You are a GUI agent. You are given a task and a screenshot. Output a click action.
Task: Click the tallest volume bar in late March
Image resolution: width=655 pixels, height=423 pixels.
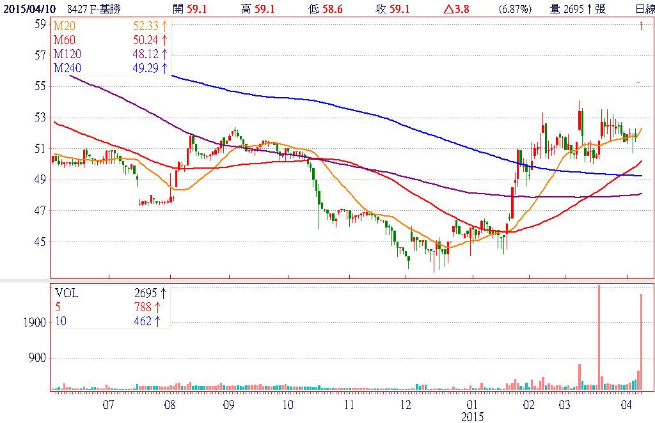[599, 337]
